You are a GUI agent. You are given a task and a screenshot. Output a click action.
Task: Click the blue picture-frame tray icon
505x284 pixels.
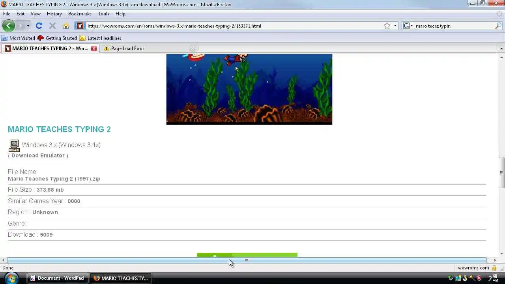pyautogui.click(x=458, y=278)
